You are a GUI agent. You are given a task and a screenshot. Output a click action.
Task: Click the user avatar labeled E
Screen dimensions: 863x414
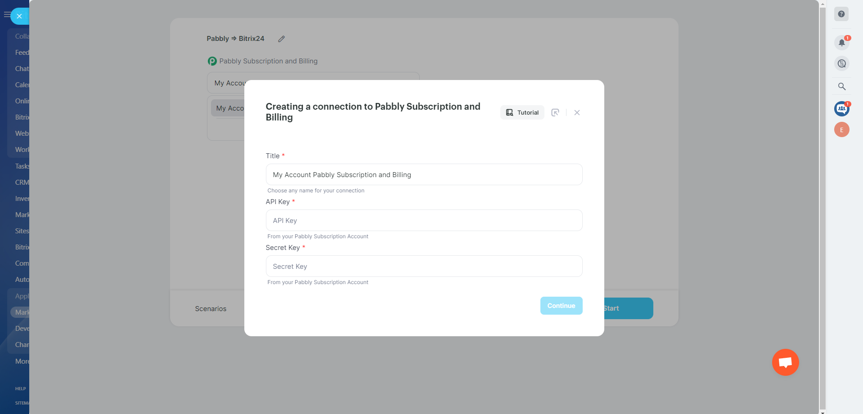pos(841,130)
